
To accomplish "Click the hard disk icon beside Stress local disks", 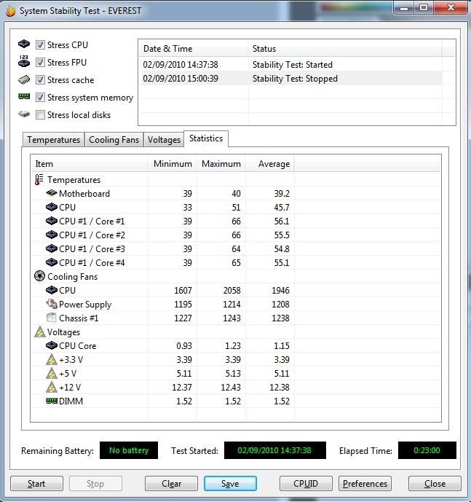I will coord(24,114).
